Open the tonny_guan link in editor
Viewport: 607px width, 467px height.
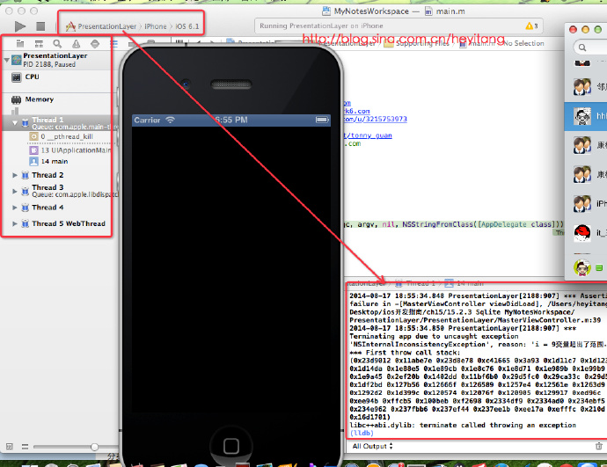[368, 135]
